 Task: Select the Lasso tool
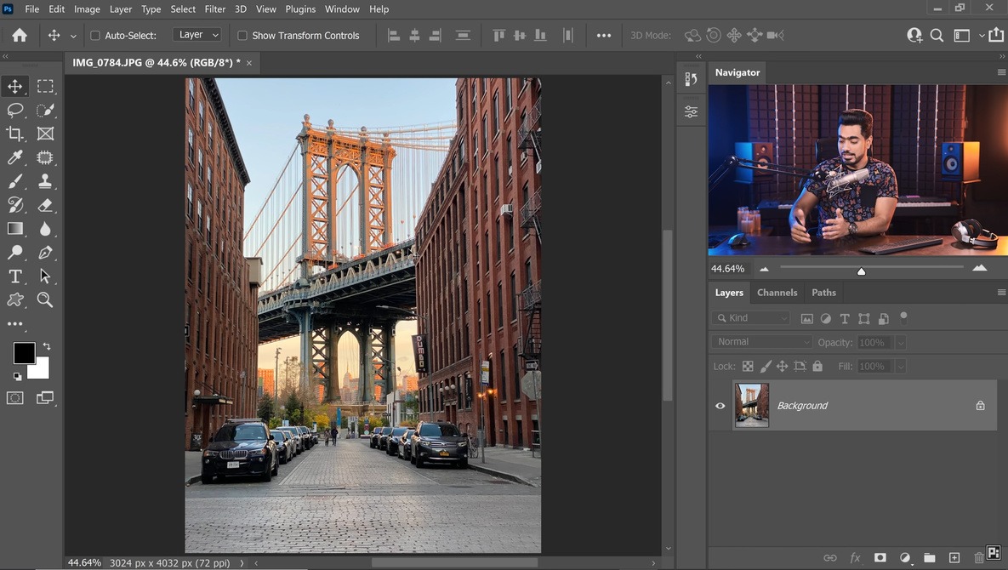click(x=15, y=110)
